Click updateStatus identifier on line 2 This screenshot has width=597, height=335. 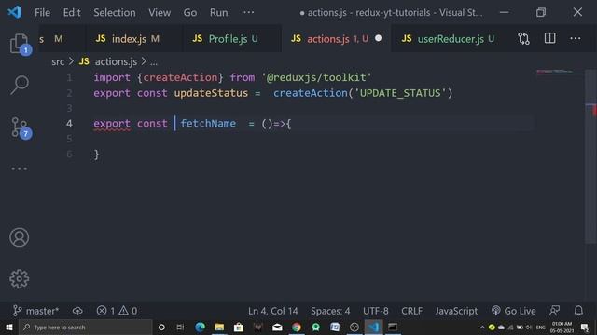(211, 93)
